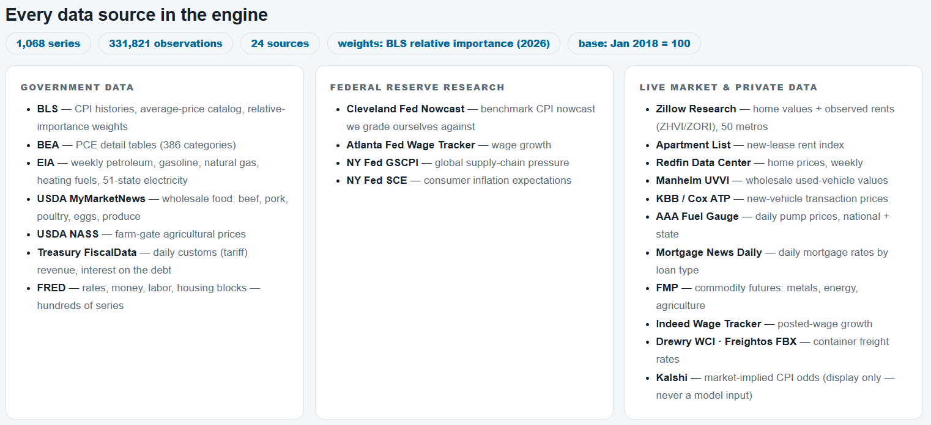The height and width of the screenshot is (425, 931).
Task: Click the 'BEA' source name
Action: pyautogui.click(x=48, y=145)
